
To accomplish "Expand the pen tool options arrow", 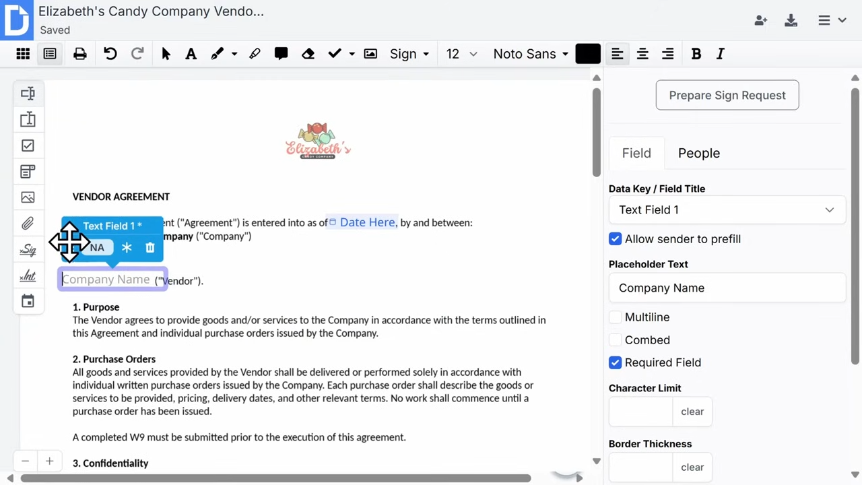I will coord(234,54).
